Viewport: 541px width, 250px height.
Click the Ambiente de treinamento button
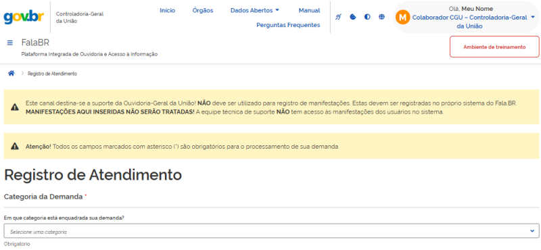click(494, 47)
